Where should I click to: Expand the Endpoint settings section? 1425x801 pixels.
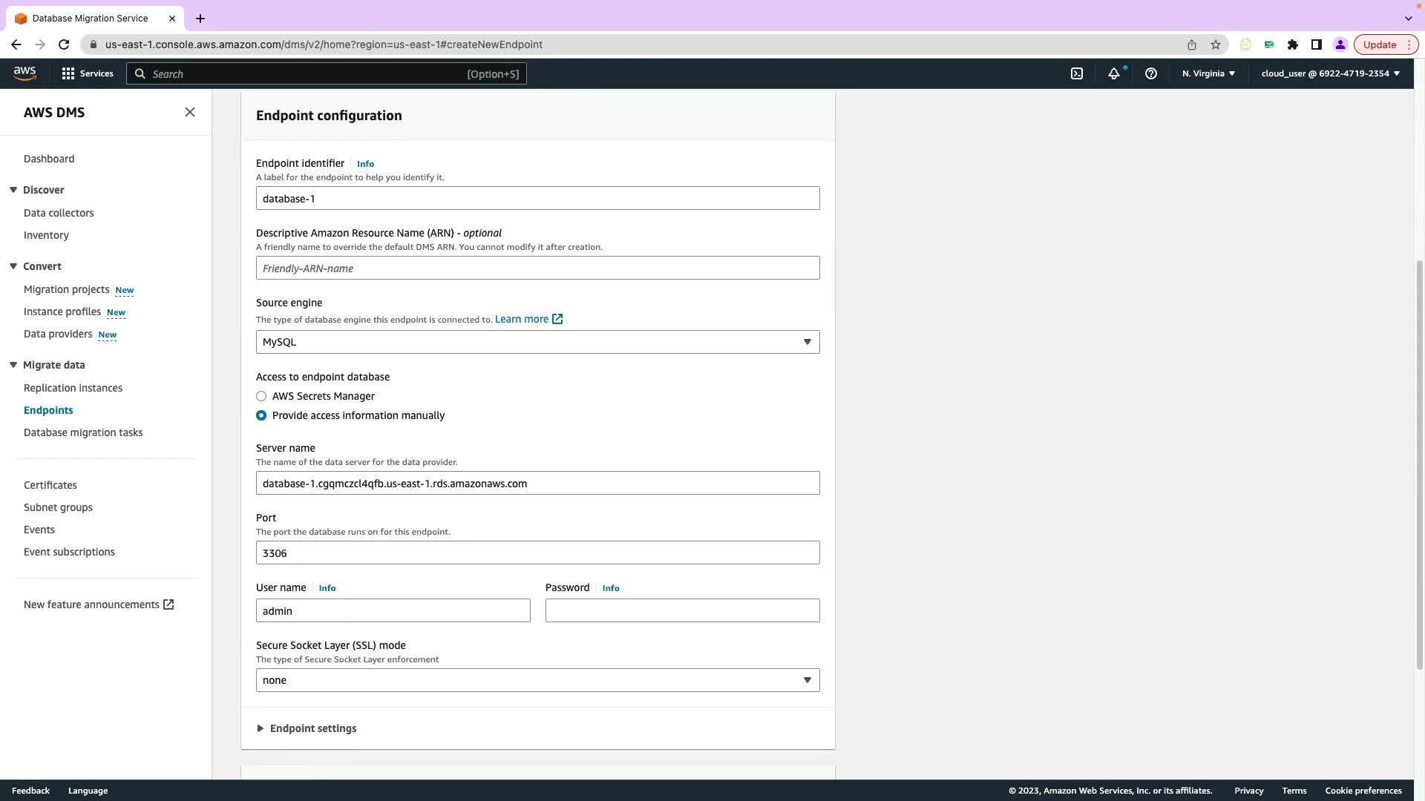(x=312, y=728)
